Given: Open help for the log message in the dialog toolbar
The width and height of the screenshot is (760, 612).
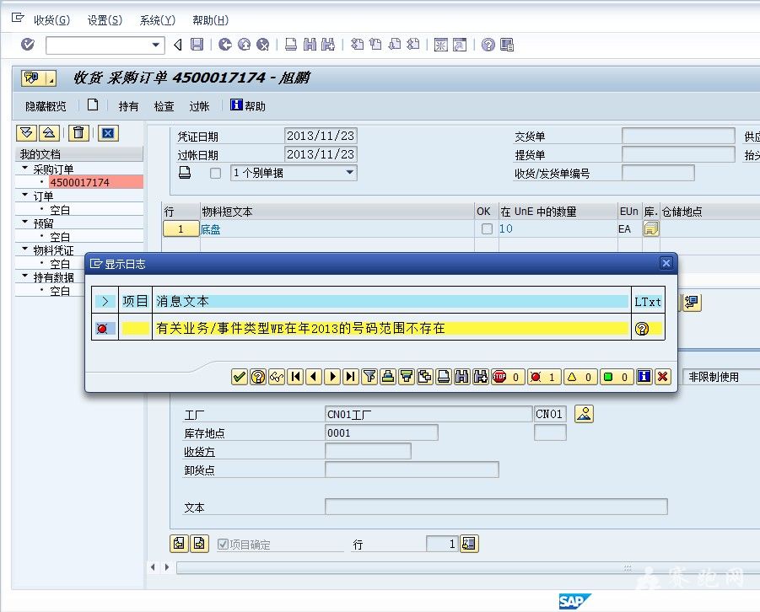Looking at the screenshot, I should pos(258,377).
